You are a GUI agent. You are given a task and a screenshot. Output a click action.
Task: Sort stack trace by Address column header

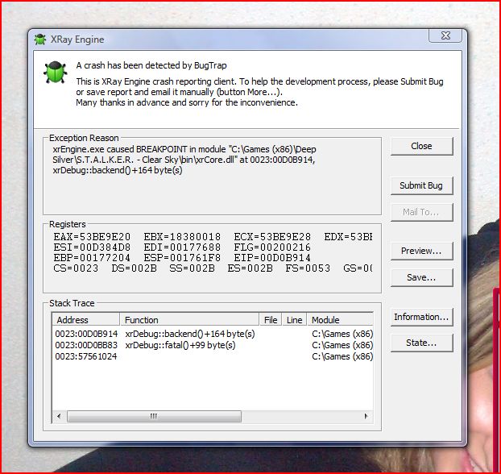pos(86,320)
